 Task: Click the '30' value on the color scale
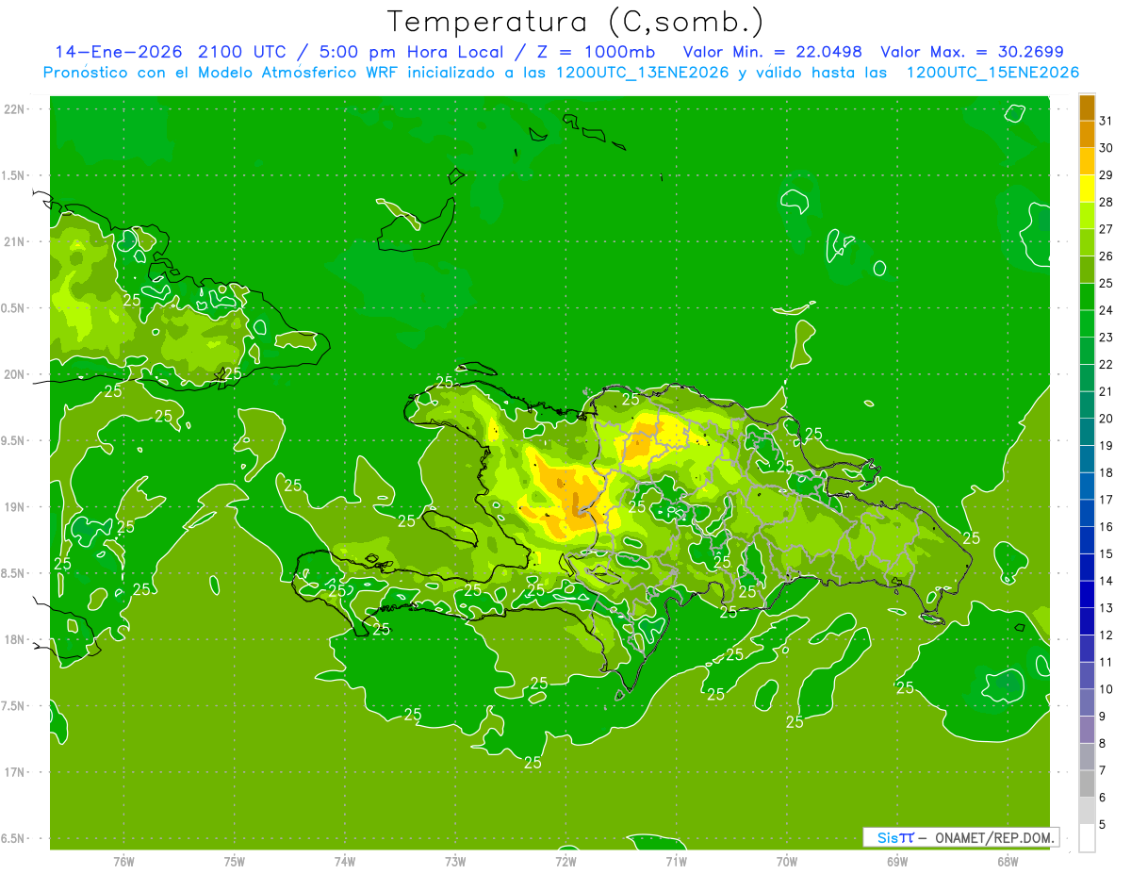(1106, 148)
